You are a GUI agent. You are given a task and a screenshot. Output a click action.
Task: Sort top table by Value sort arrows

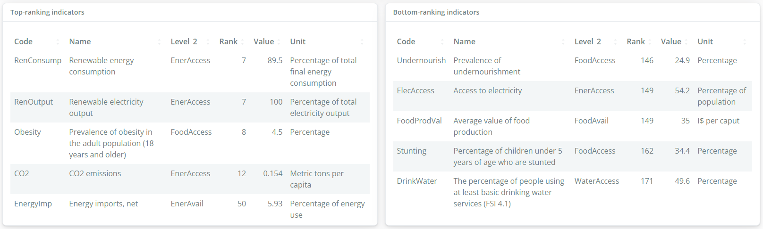(279, 42)
